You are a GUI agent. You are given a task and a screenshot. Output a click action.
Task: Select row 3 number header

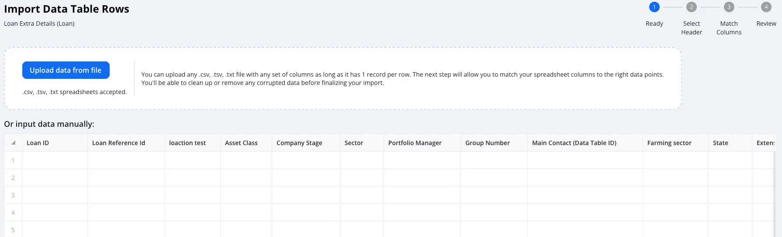13,195
